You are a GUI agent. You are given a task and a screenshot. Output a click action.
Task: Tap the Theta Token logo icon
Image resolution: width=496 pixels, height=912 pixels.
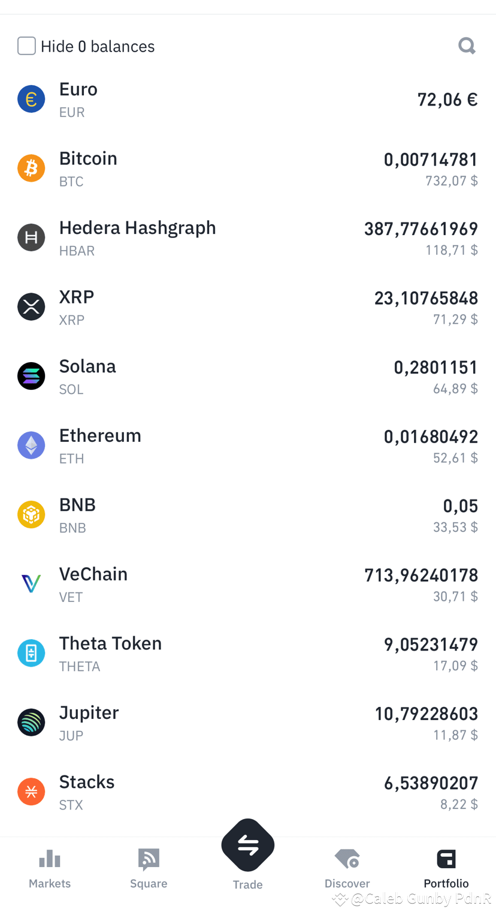coord(31,653)
